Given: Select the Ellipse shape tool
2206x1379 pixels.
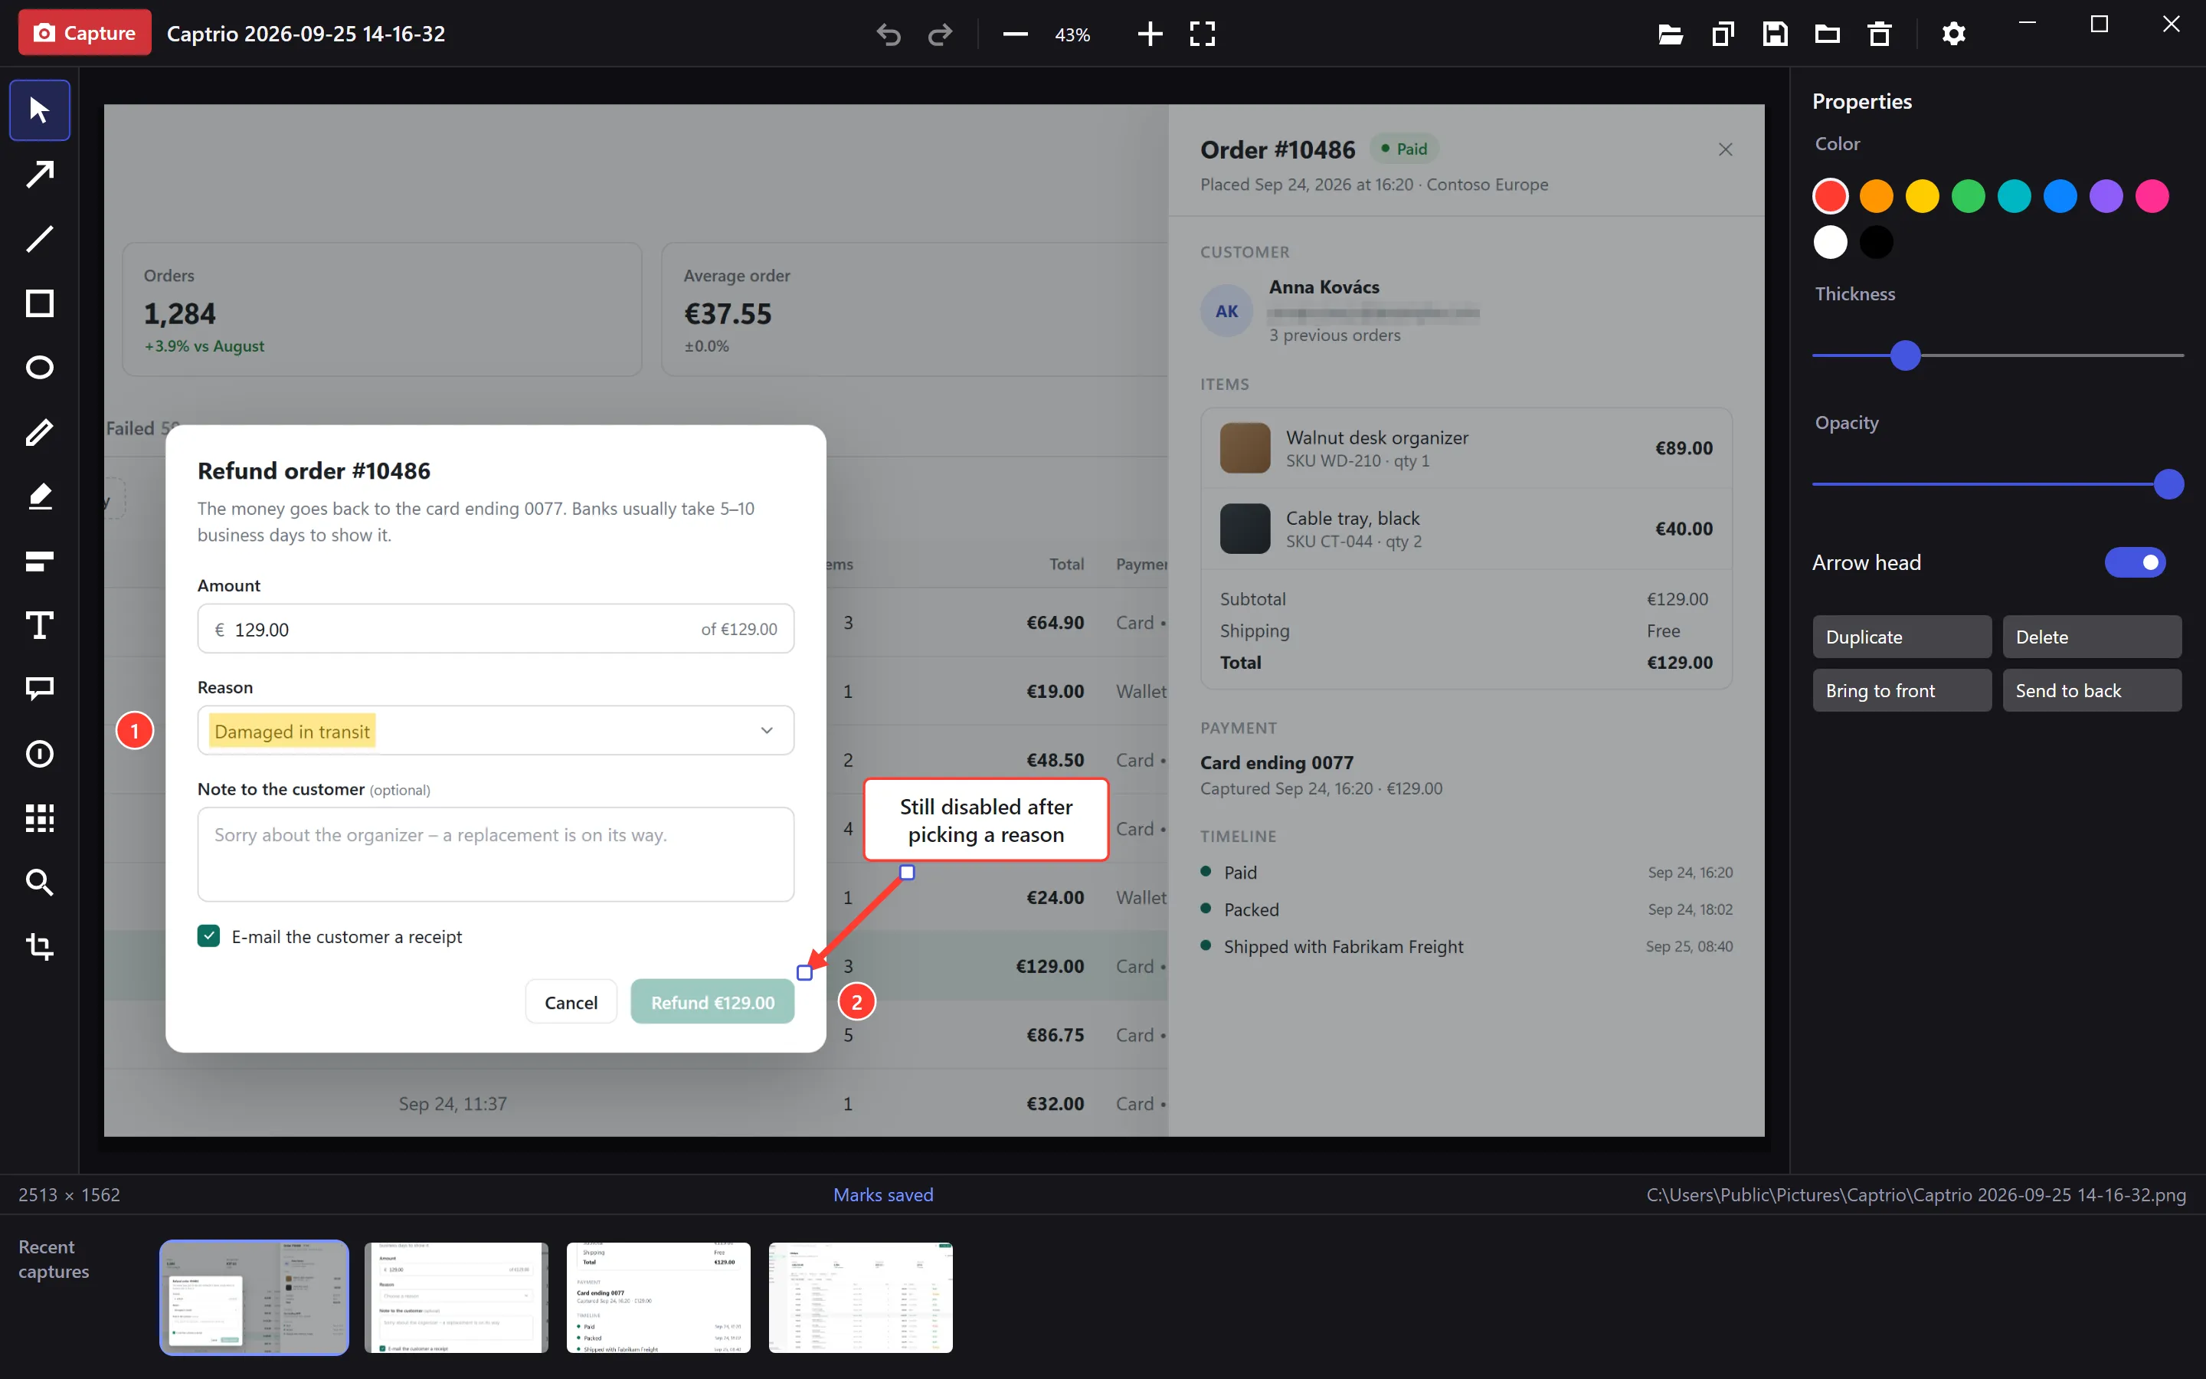Looking at the screenshot, I should click(x=39, y=368).
